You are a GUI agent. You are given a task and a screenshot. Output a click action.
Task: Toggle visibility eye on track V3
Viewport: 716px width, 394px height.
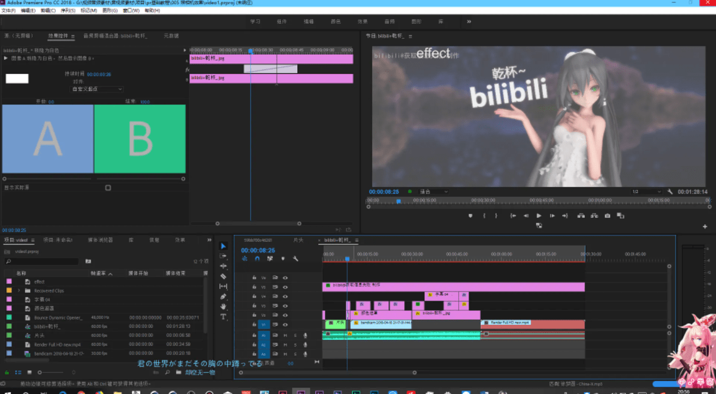tap(285, 306)
